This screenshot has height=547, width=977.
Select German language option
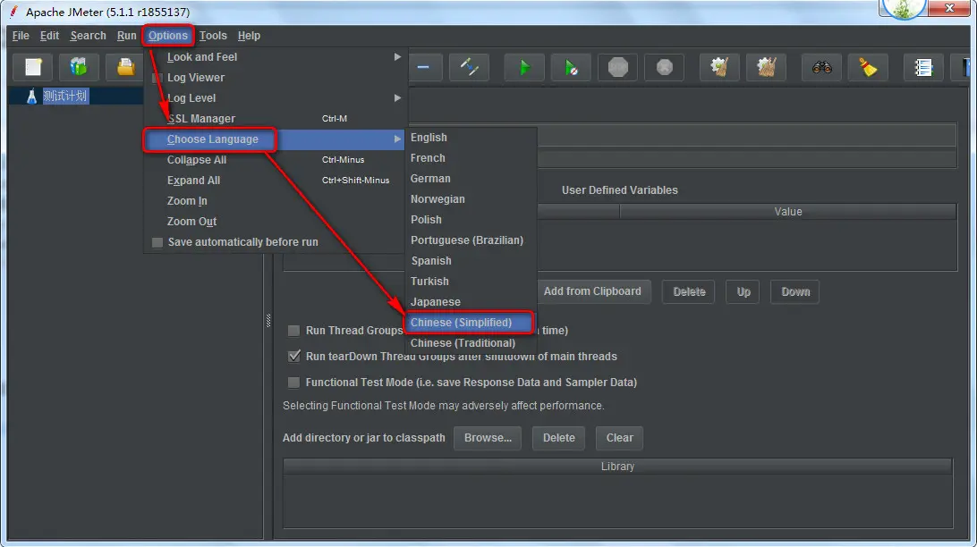click(471, 179)
